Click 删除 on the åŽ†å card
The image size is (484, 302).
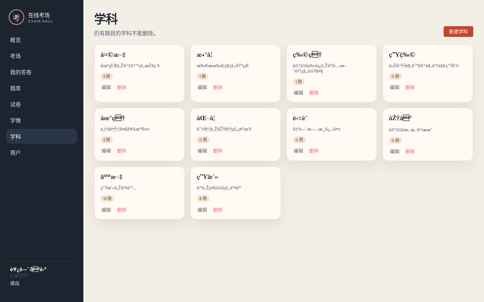410,151
